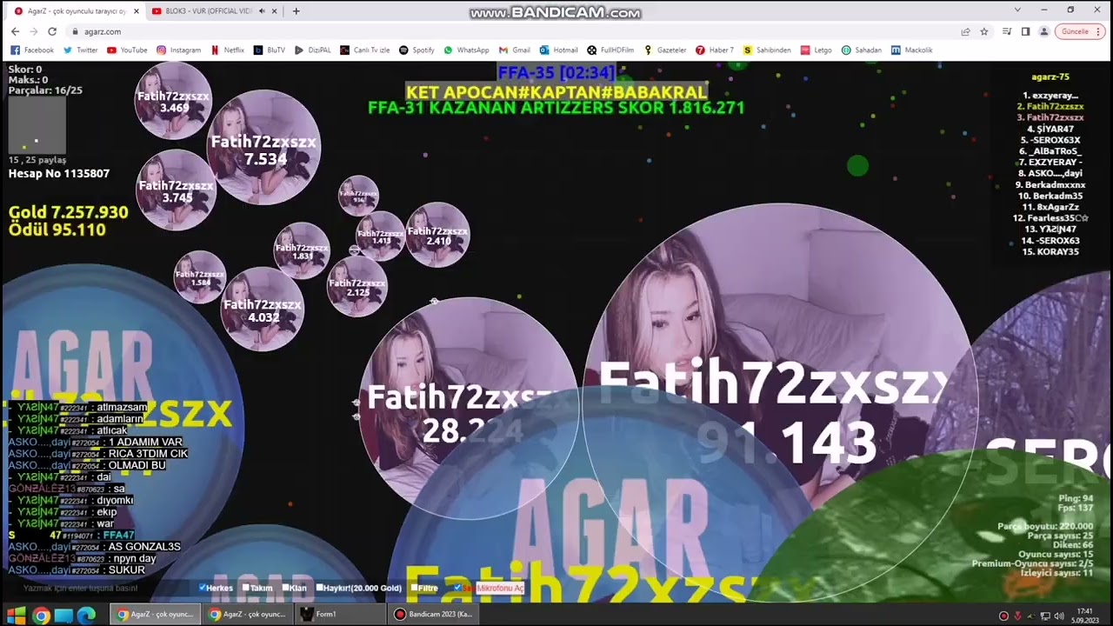Click chat message '1 ADAMIM VAR'
Image resolution: width=1113 pixels, height=626 pixels.
[x=145, y=443]
